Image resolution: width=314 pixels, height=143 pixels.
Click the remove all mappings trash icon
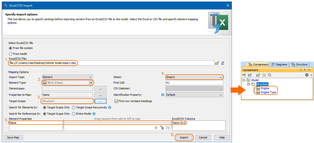click(x=162, y=128)
